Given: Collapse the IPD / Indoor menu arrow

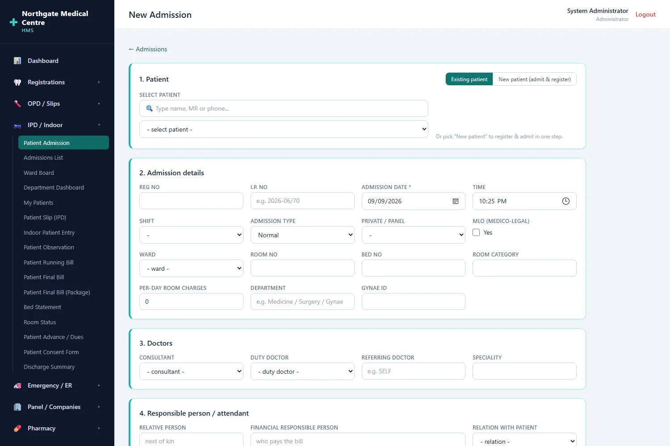Looking at the screenshot, I should (x=99, y=125).
